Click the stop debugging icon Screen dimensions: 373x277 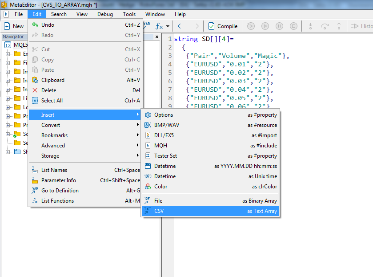(x=293, y=26)
